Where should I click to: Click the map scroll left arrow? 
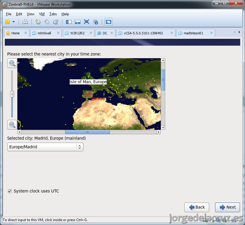19,132
